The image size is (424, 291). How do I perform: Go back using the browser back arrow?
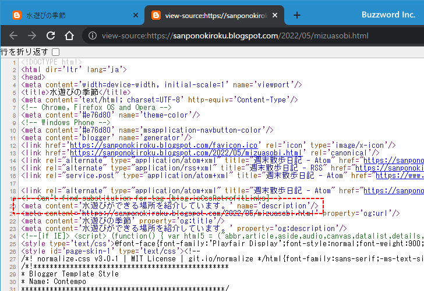pyautogui.click(x=13, y=36)
